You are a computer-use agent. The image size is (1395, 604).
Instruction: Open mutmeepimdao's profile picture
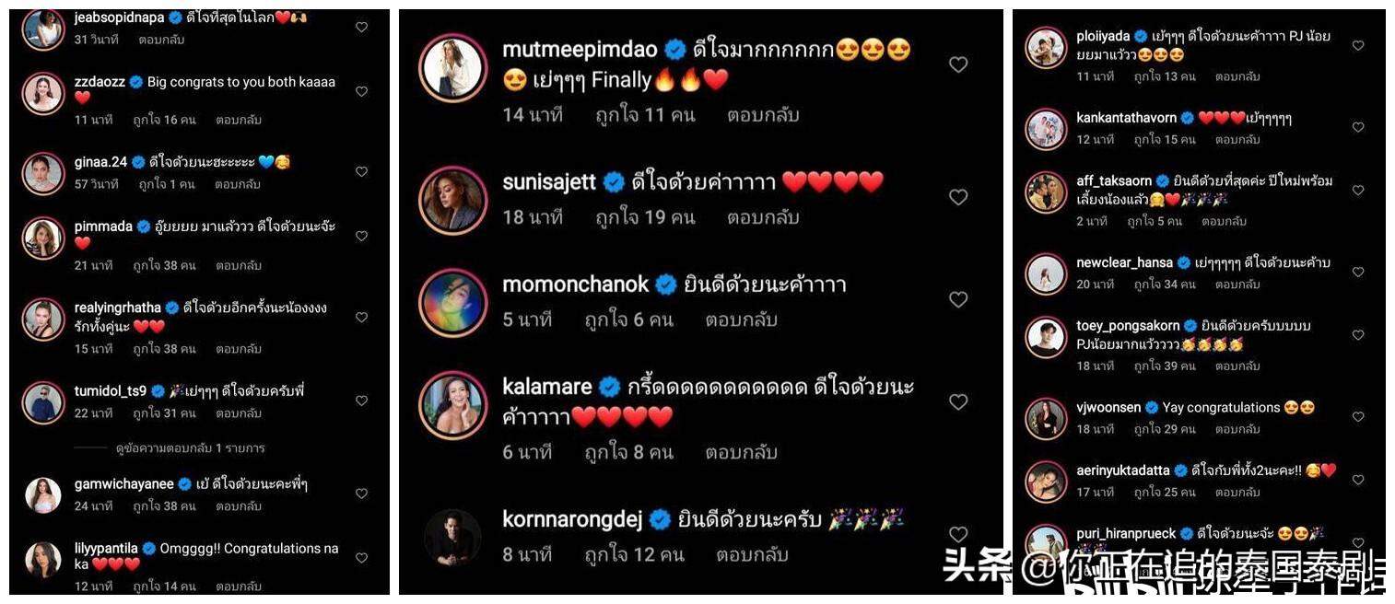pos(452,67)
